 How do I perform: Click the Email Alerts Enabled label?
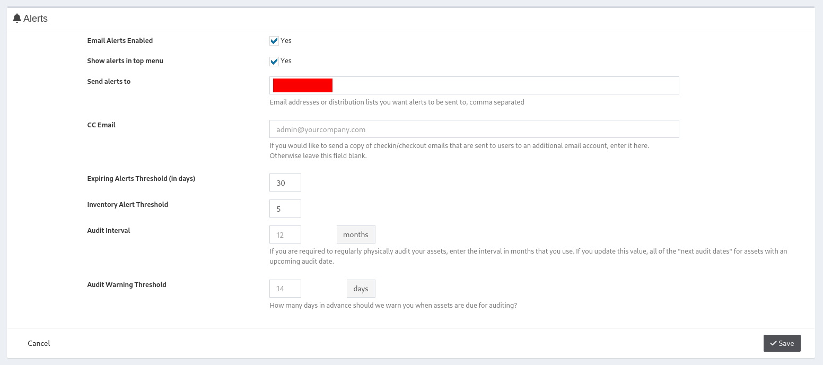pos(120,40)
